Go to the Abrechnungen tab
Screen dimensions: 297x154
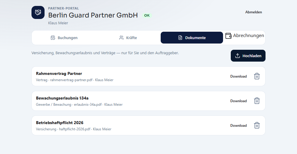244,36
